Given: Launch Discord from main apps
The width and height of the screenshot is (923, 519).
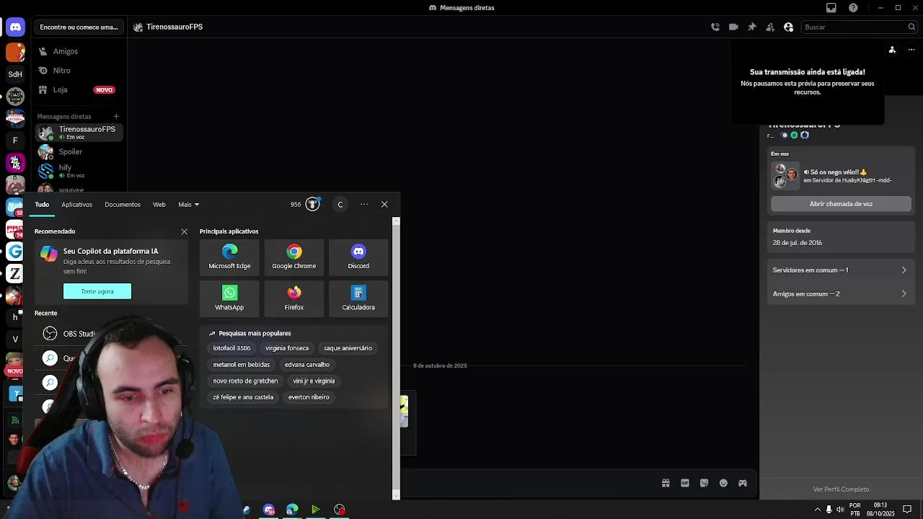Looking at the screenshot, I should pos(358,257).
